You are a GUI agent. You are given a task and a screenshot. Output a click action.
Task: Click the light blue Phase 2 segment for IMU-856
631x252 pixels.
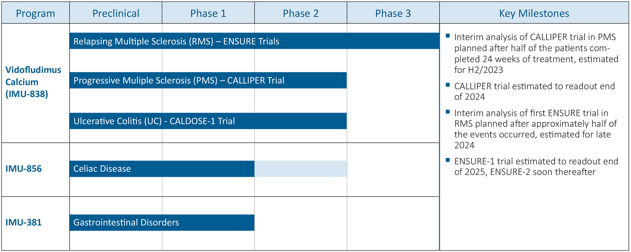(301, 169)
